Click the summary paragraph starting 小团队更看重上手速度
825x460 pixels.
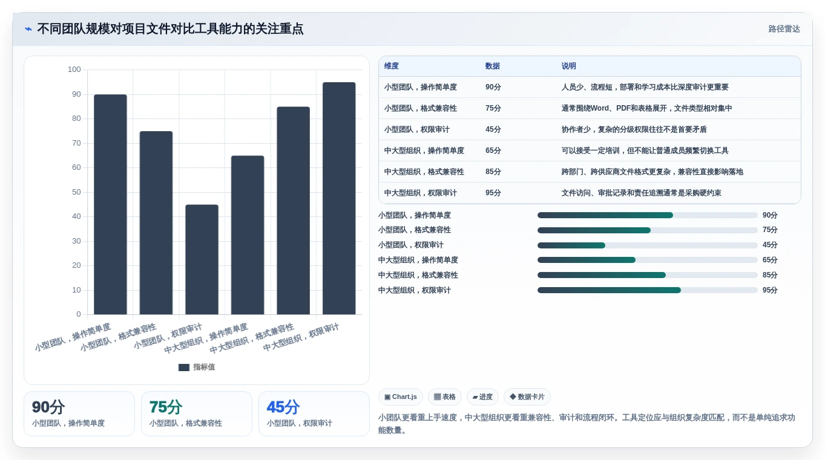coord(587,424)
